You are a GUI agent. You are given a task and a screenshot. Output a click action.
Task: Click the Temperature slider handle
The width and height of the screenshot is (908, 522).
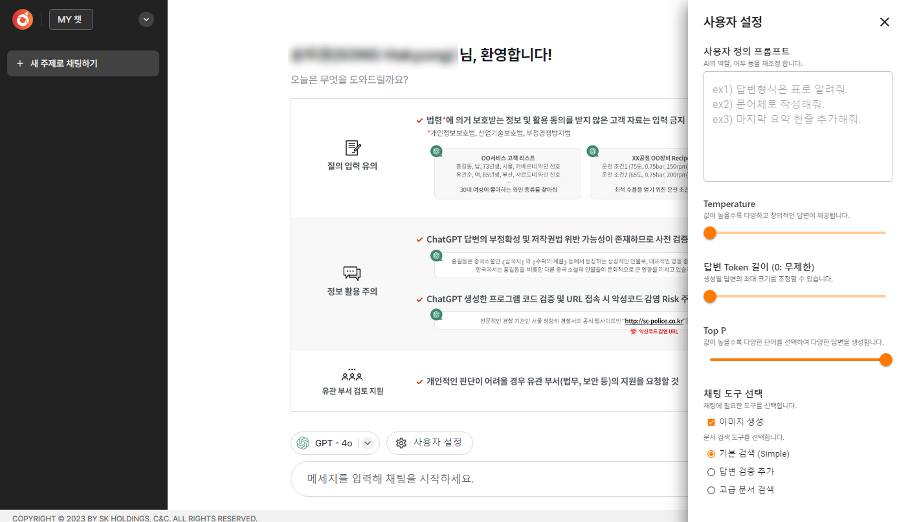[710, 233]
